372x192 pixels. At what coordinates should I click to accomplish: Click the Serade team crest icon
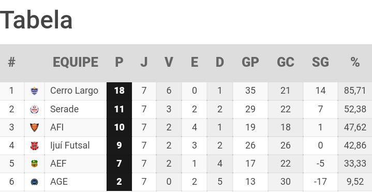point(34,109)
